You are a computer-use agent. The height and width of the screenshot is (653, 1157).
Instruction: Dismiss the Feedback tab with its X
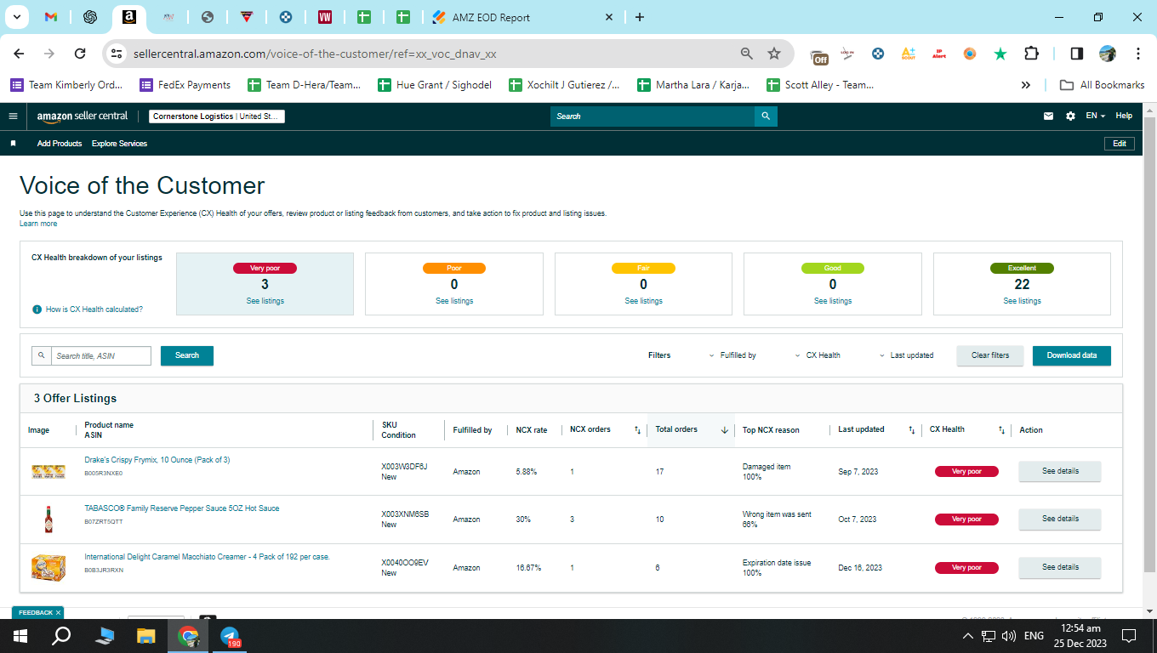click(x=58, y=612)
